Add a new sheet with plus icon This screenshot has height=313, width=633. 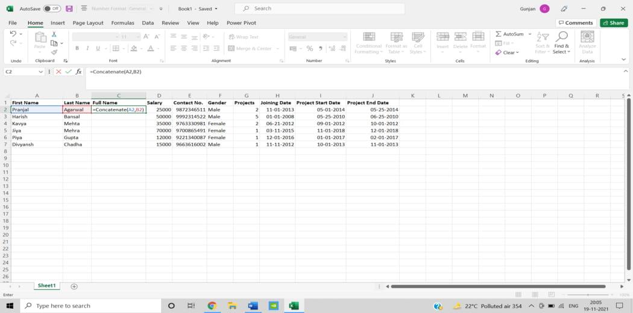coord(74,287)
